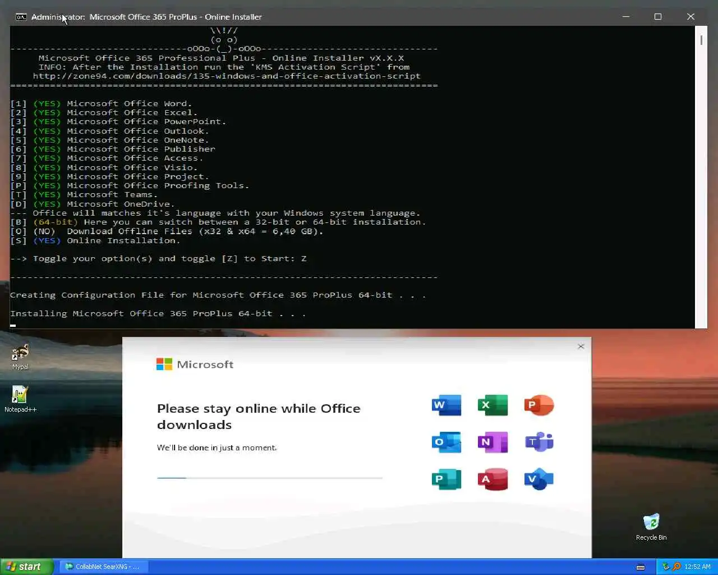Click the Teams icon in Office installer
Screen dimensions: 718x575
tap(539, 442)
